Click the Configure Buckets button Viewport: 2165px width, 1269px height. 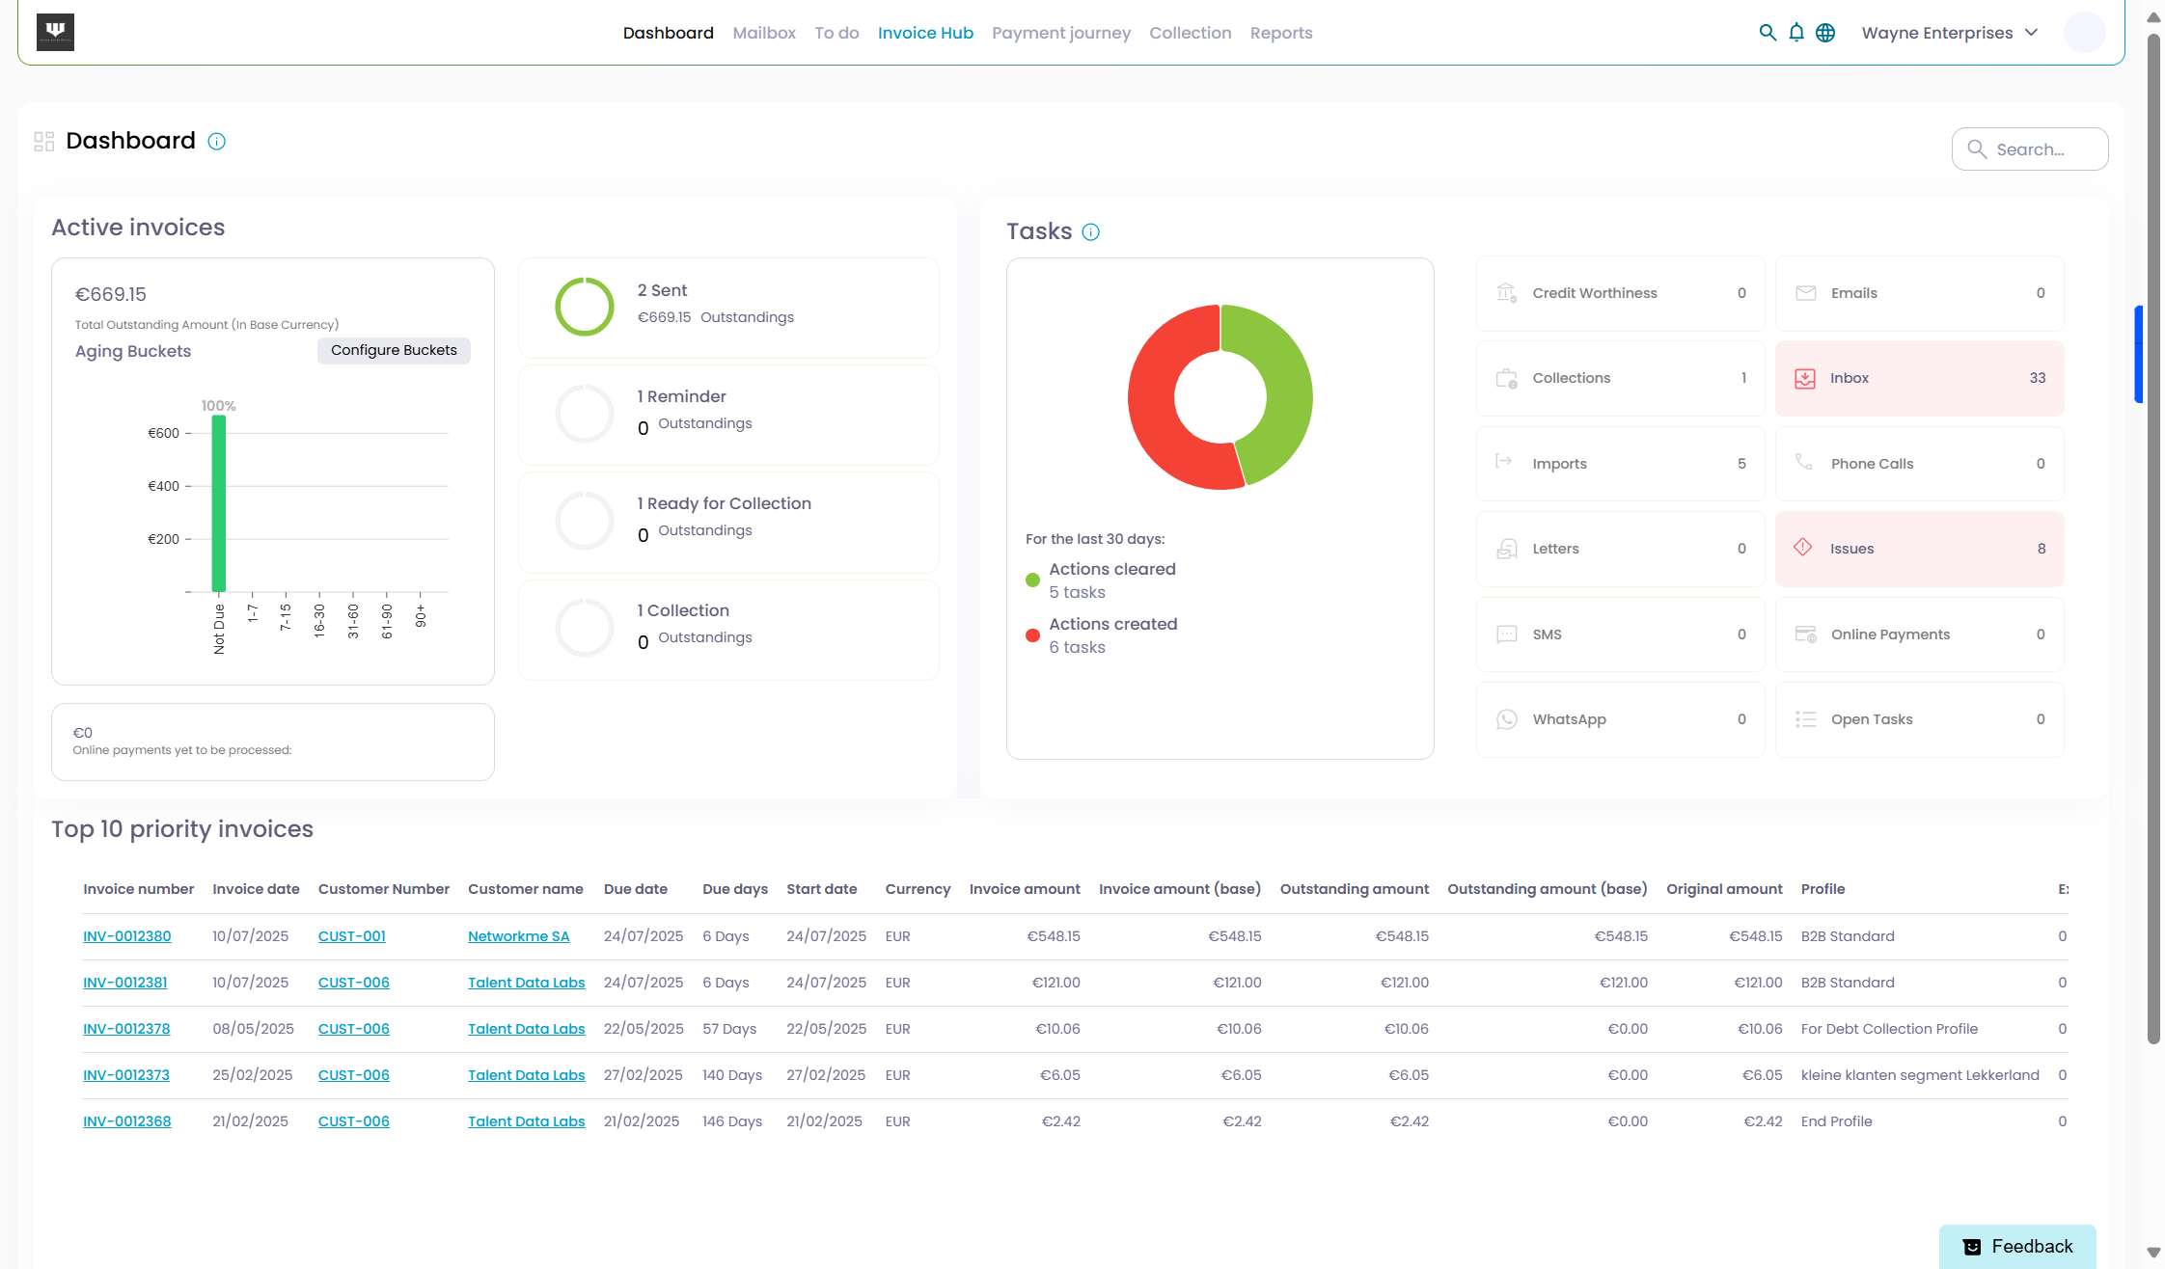pos(394,350)
